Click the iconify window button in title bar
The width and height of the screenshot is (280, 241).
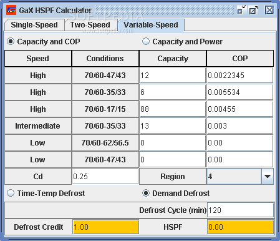pyautogui.click(x=241, y=10)
